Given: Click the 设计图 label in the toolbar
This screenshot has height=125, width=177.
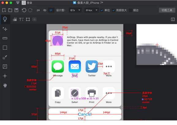Looking at the screenshot, I should click(x=61, y=10).
